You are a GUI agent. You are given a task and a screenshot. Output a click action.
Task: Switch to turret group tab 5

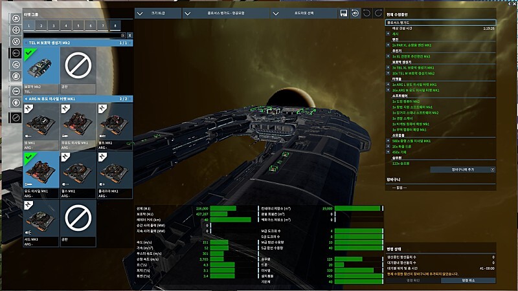(x=78, y=26)
